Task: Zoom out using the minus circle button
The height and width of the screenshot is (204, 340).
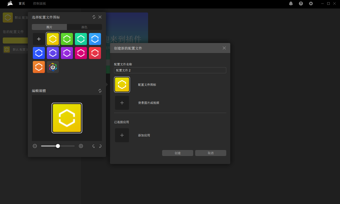Action: [35, 146]
